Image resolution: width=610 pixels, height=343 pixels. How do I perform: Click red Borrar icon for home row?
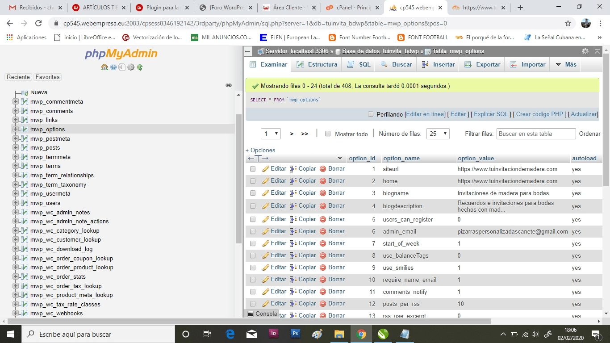click(x=323, y=181)
